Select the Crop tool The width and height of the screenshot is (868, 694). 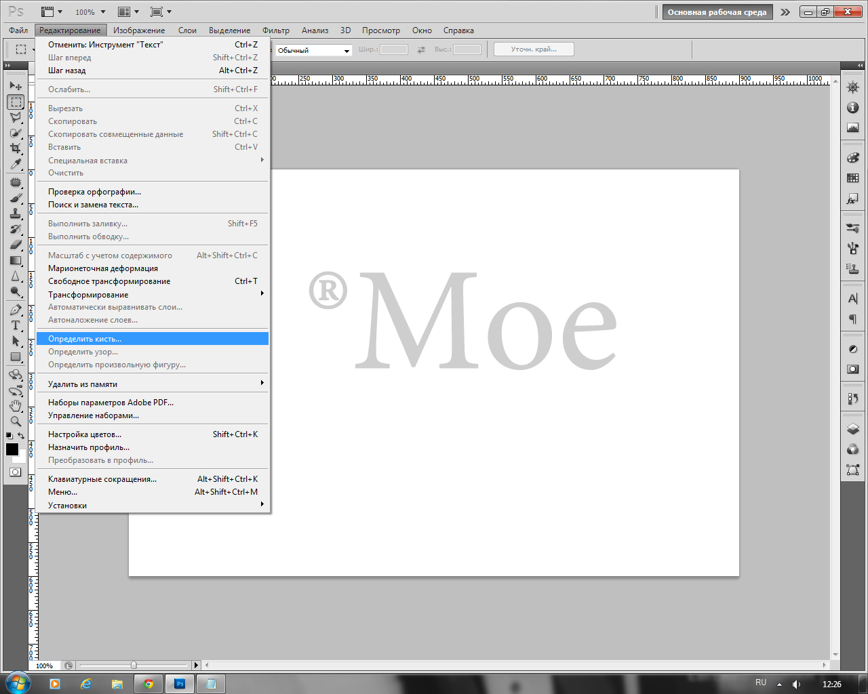(16, 148)
